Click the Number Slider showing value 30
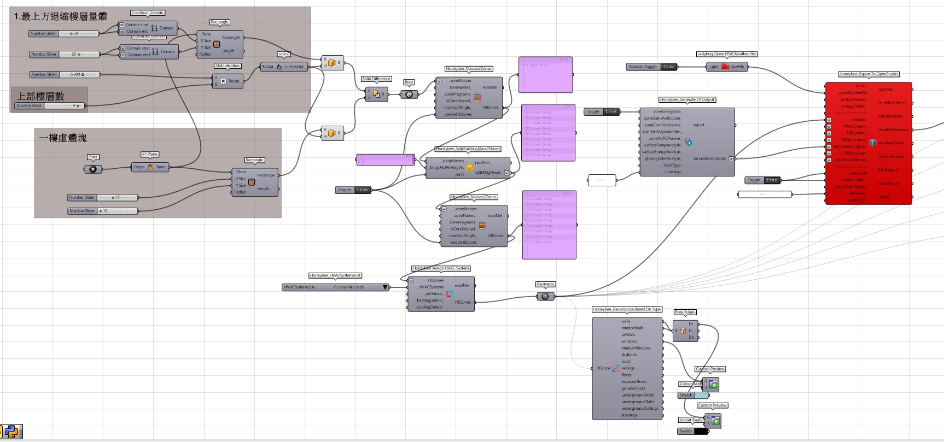 click(79, 33)
